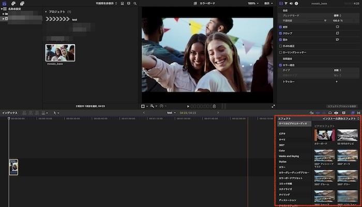The height and width of the screenshot is (207, 362).
Task: Disable the 変形 (Transform) checkbox
Action: click(x=281, y=26)
